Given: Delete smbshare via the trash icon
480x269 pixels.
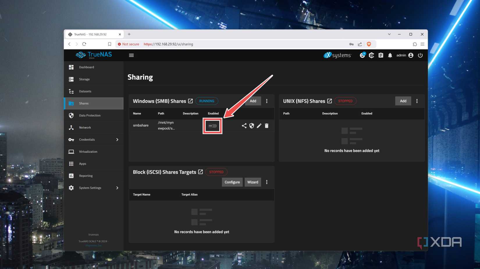Looking at the screenshot, I should coord(266,126).
